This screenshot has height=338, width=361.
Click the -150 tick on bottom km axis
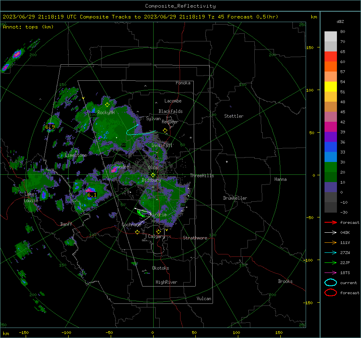click(x=24, y=332)
